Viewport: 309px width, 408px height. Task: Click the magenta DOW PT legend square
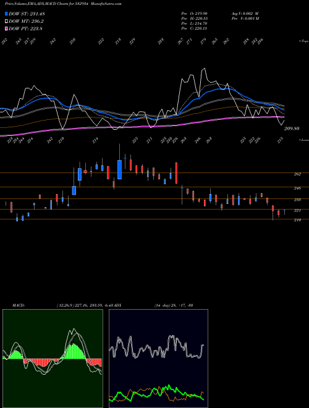7,28
